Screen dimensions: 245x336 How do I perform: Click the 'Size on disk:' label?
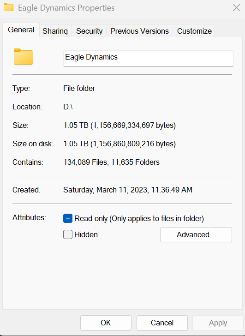point(33,144)
